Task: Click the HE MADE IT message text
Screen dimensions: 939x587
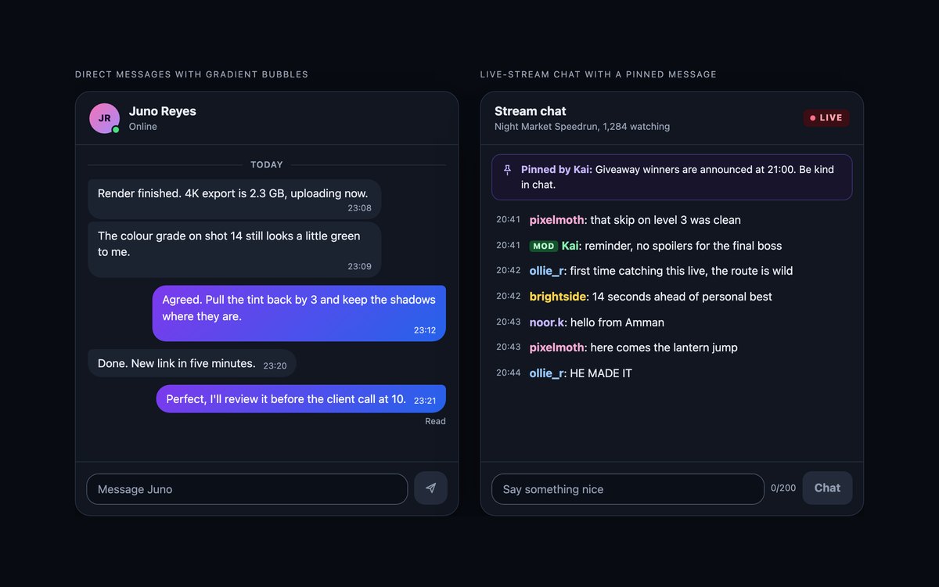Action: pos(601,373)
